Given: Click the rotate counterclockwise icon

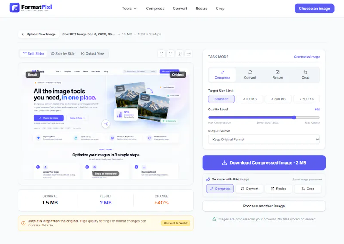Looking at the screenshot, I should coord(170,54).
